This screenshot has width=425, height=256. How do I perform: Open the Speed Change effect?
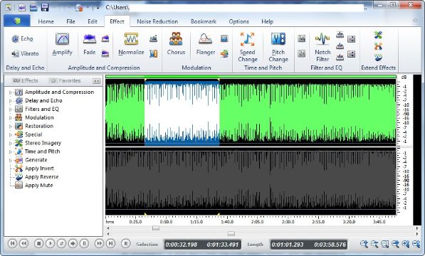pyautogui.click(x=248, y=47)
